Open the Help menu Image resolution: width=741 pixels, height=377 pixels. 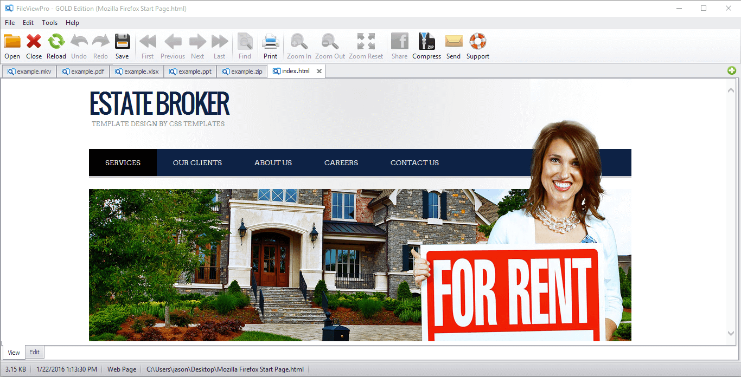click(72, 23)
